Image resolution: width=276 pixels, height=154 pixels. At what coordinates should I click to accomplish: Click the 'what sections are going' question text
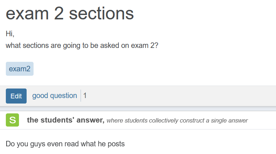pos(82,46)
